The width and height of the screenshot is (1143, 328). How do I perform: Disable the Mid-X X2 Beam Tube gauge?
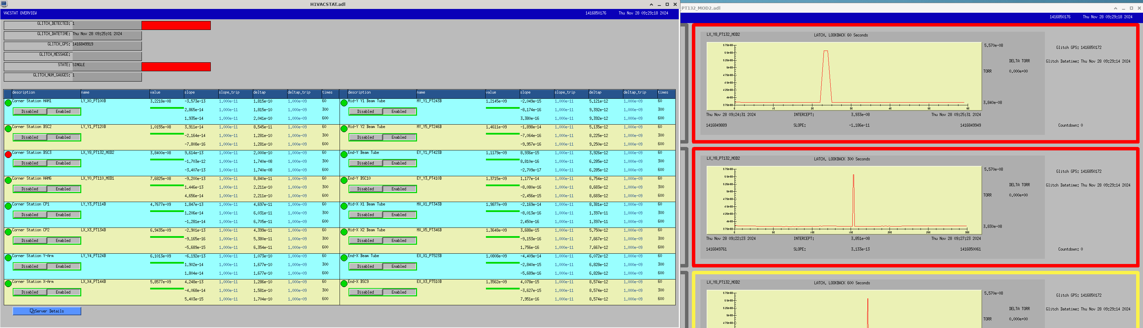[x=366, y=241]
